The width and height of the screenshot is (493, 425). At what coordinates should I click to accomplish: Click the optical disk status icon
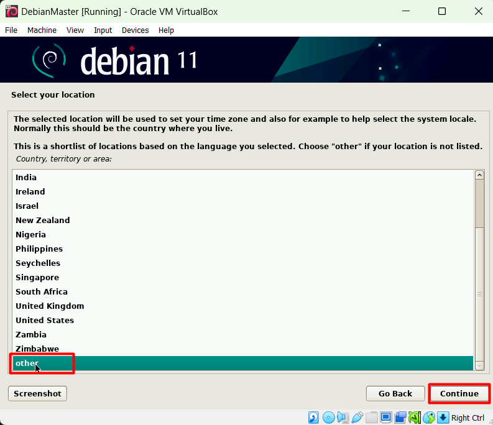(328, 418)
